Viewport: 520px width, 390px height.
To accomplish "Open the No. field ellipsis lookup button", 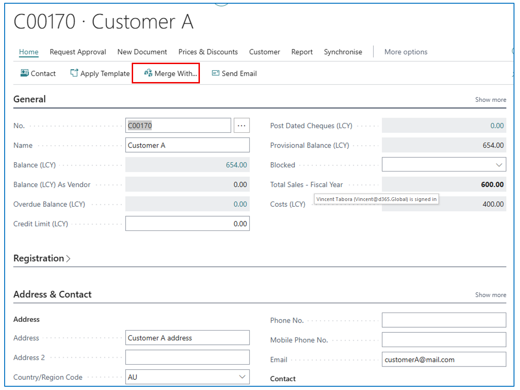I will pyautogui.click(x=242, y=125).
